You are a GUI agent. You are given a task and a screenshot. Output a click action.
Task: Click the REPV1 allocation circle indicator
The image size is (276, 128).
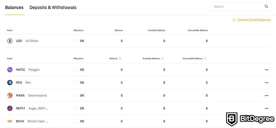click(76, 108)
